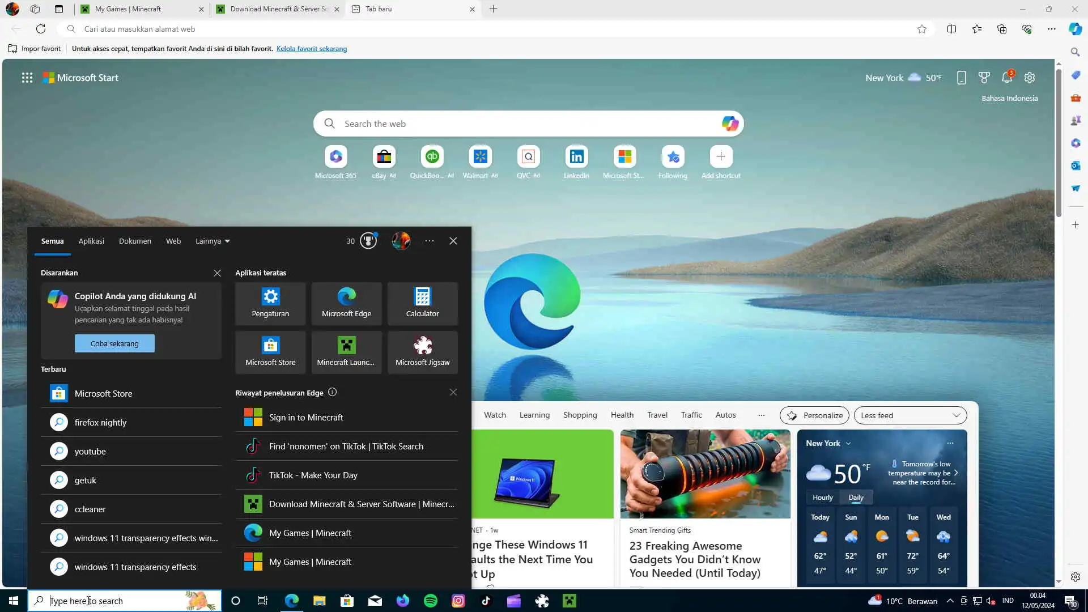Switch to Aplikasi search tab
This screenshot has width=1088, height=612.
[x=91, y=241]
